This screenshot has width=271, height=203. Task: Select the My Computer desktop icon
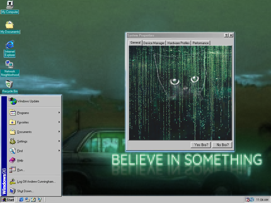click(x=10, y=7)
